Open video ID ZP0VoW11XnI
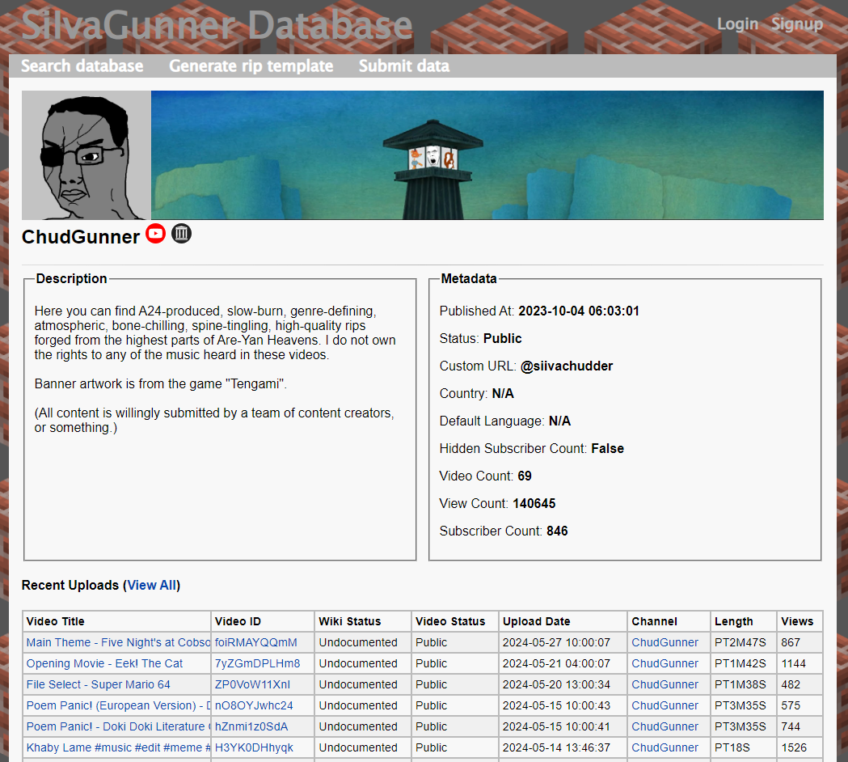 click(x=252, y=684)
